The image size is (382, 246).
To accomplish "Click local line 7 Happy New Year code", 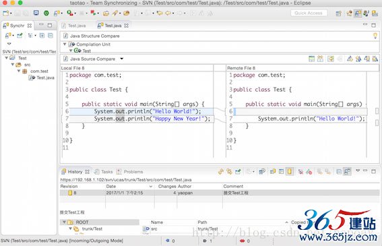I will pyautogui.click(x=152, y=119).
